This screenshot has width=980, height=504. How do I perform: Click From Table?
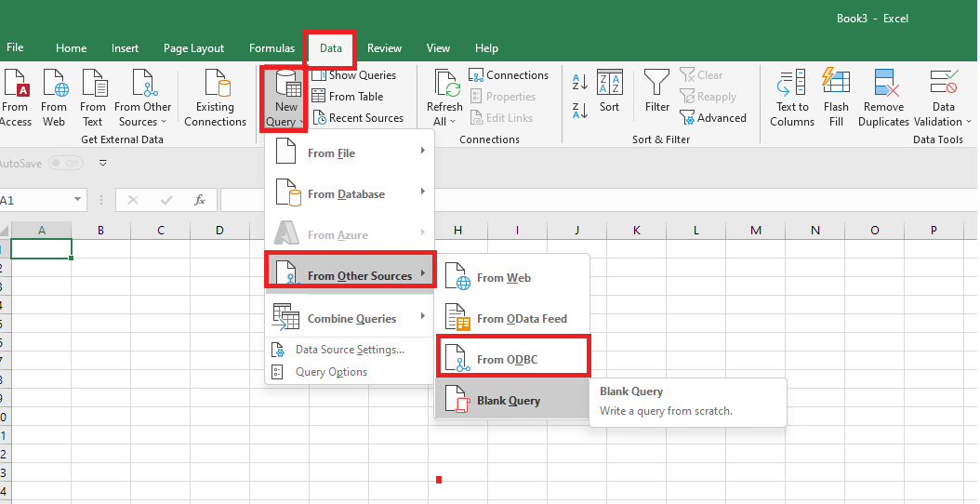[x=348, y=97]
